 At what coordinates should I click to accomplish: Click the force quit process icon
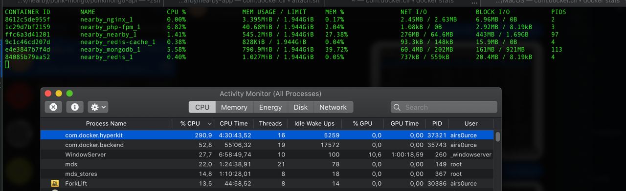pyautogui.click(x=53, y=107)
